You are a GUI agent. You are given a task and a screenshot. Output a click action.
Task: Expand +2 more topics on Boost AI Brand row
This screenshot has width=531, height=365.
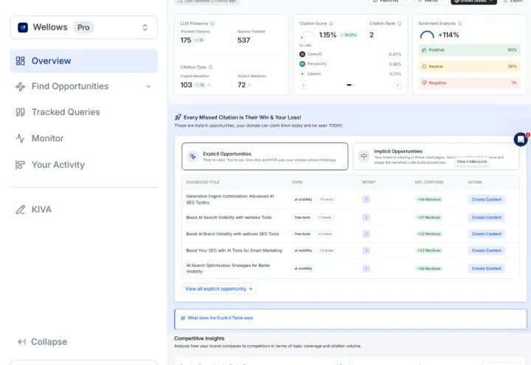pyautogui.click(x=324, y=234)
